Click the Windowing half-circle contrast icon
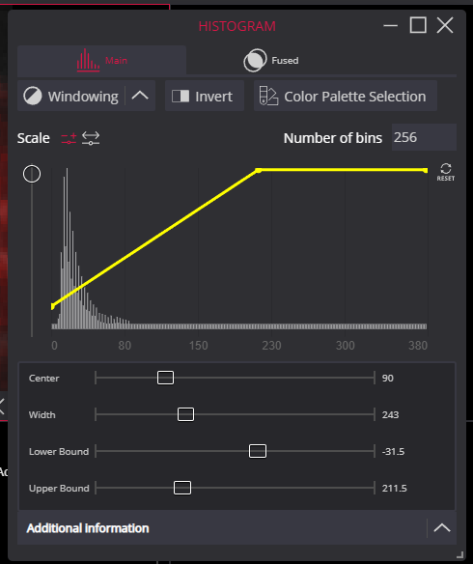Viewport: 473px width, 564px height. (x=33, y=96)
